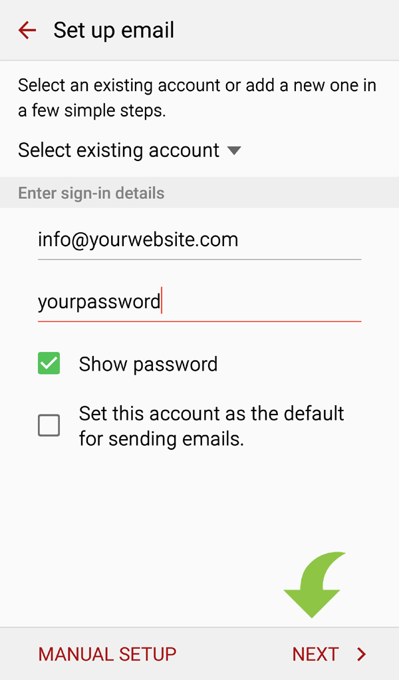Click the chevron icon beside NEXT
This screenshot has width=399, height=680.
tap(361, 654)
